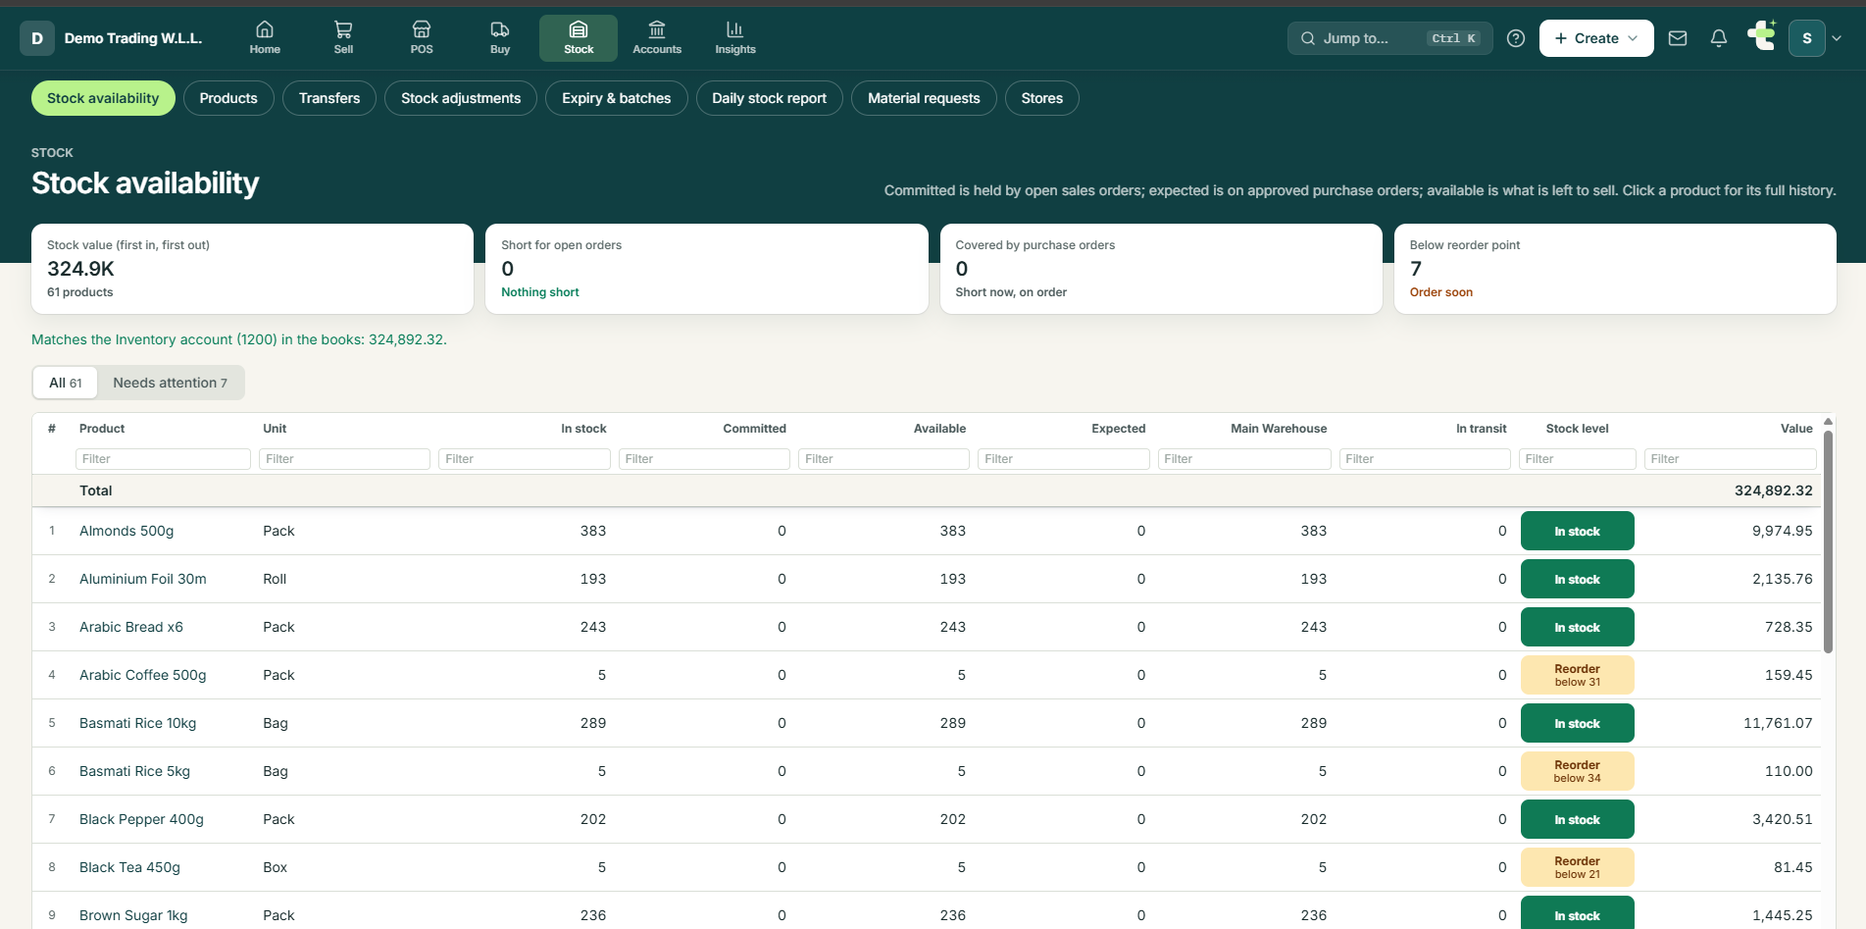
Task: Open the Basmati Rice 5kg product
Action: click(x=135, y=771)
